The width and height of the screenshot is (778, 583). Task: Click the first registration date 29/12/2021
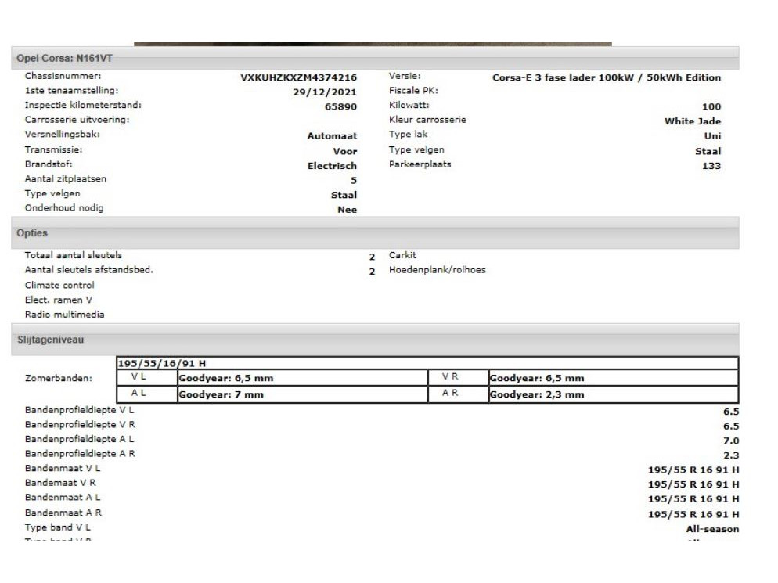tap(325, 92)
